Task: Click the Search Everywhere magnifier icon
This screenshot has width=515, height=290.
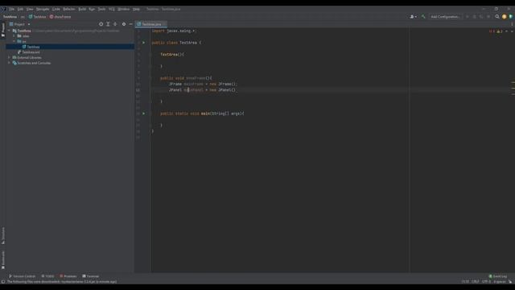Action: tap(497, 17)
